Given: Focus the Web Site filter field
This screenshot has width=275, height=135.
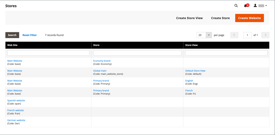Looking at the screenshot, I should pyautogui.click(x=48, y=53).
